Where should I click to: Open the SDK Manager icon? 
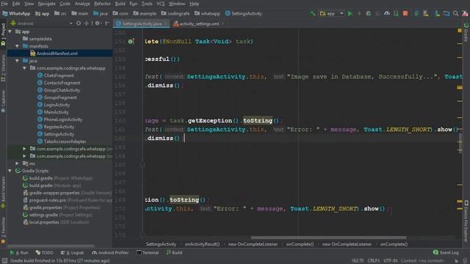pos(438,13)
